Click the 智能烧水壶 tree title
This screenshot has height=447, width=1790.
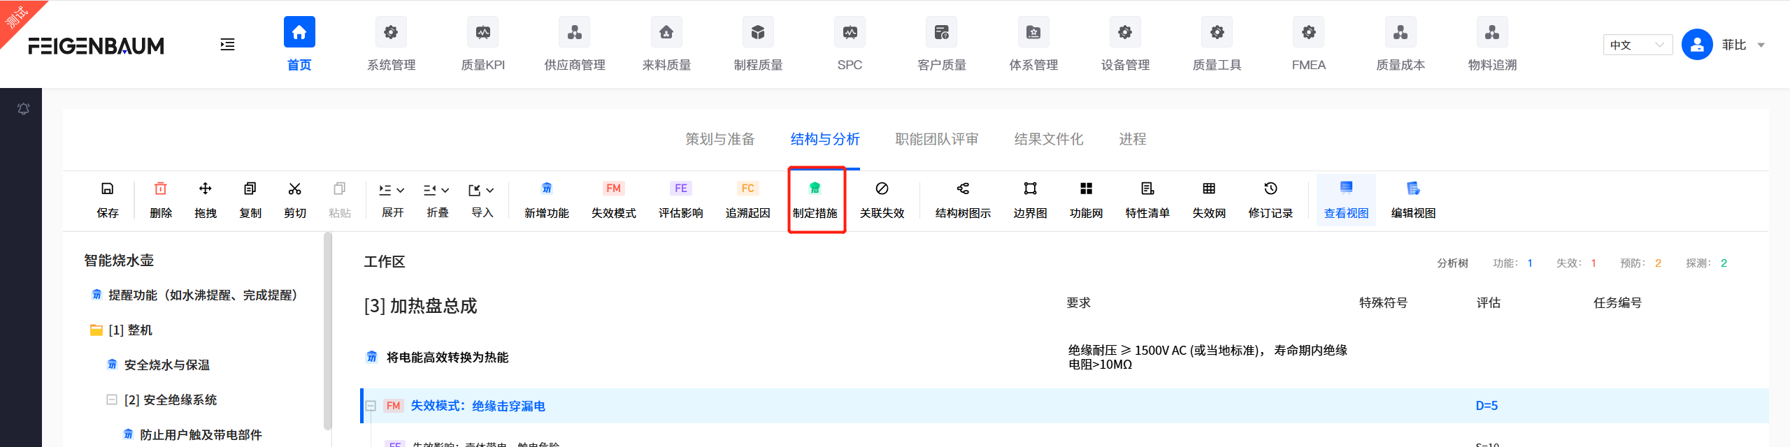click(x=119, y=261)
